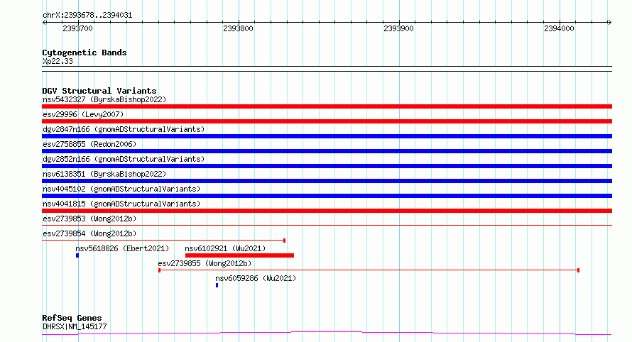Screen dimensions: 632x342
Task: Click the esv2758855 (Redon2006) variant label
Action: (x=89, y=144)
